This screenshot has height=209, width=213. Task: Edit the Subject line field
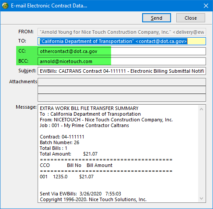(122, 71)
